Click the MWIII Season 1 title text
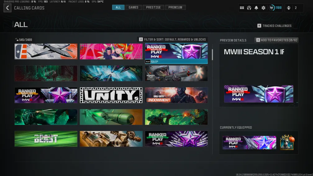This screenshot has height=176, width=313. coord(254,52)
